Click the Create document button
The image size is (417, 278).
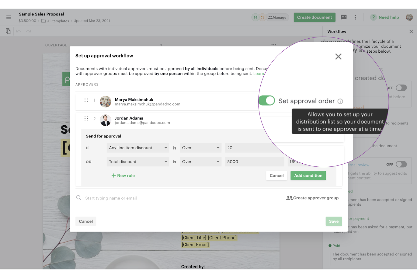pos(314,17)
